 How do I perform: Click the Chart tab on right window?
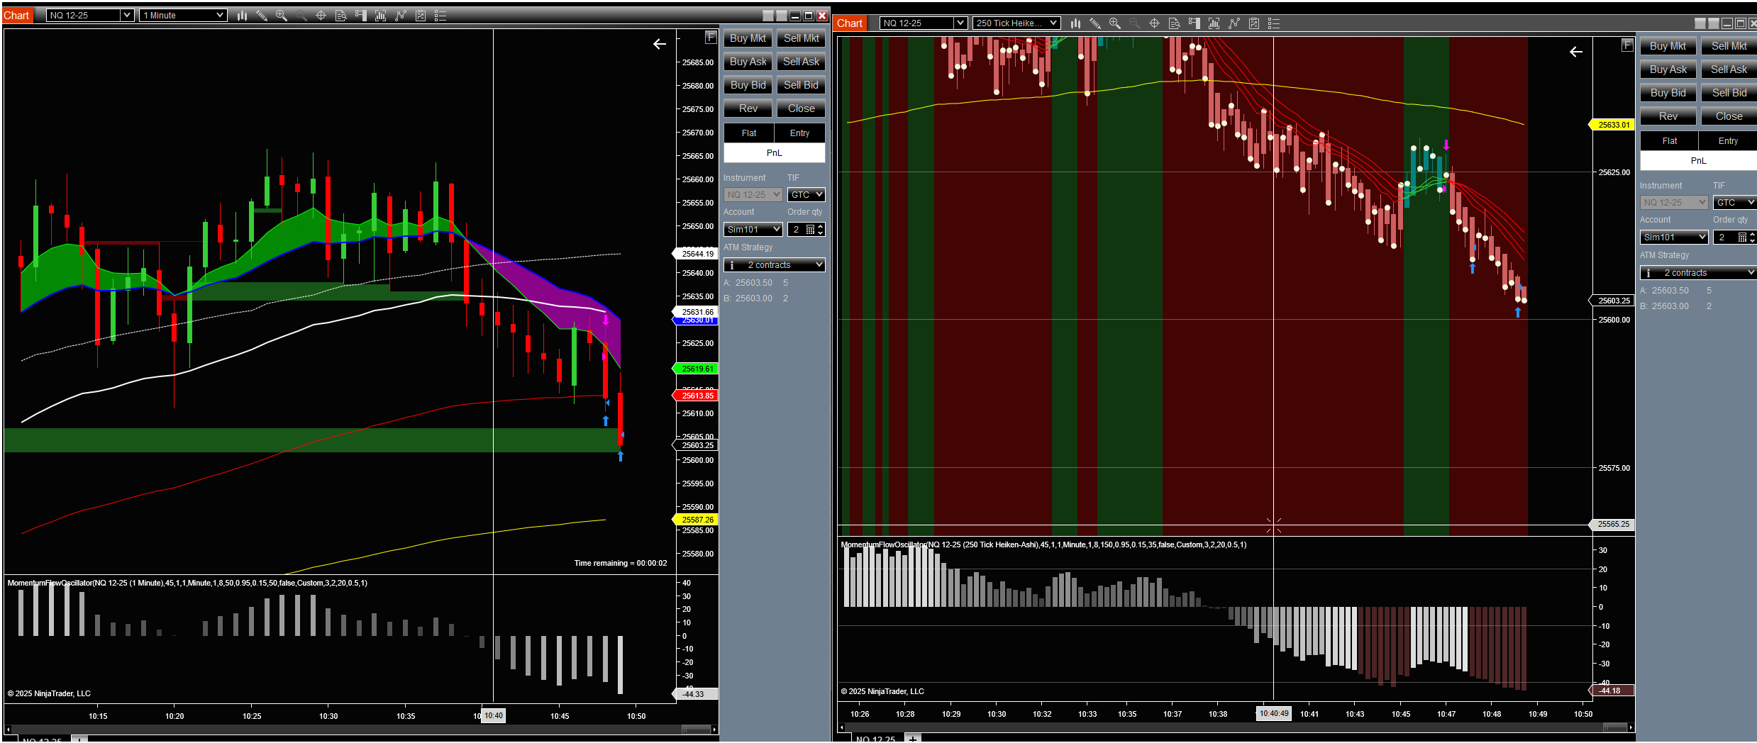(849, 23)
